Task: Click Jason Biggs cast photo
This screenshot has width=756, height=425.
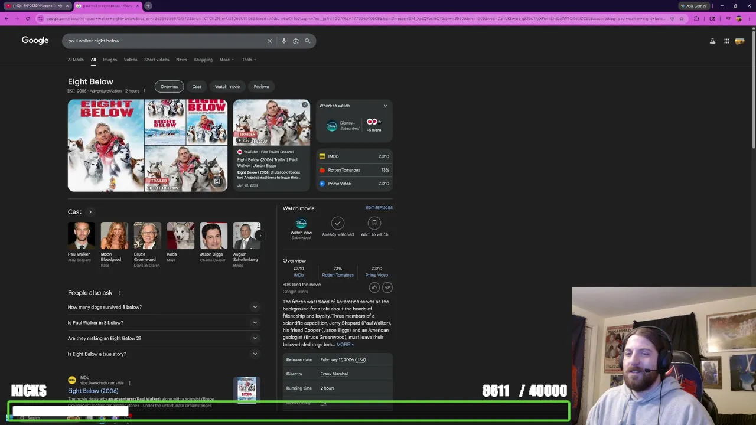Action: click(x=213, y=236)
